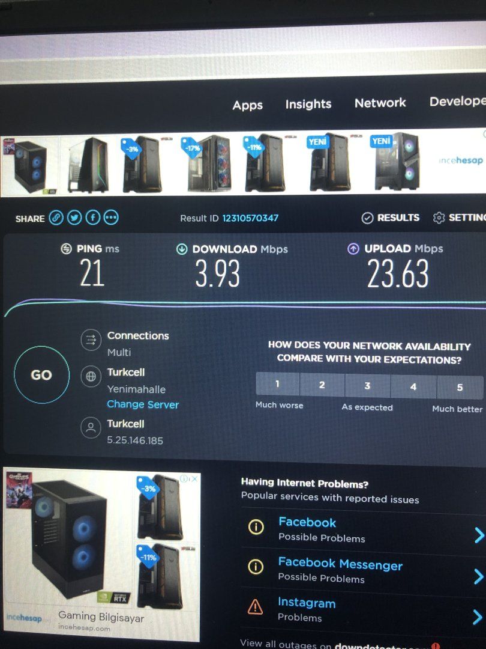
Task: Click the ISP user icon
Action: tap(91, 428)
